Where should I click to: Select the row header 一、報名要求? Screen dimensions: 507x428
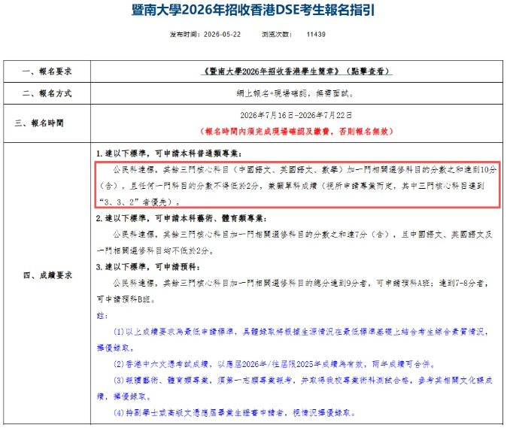click(47, 71)
